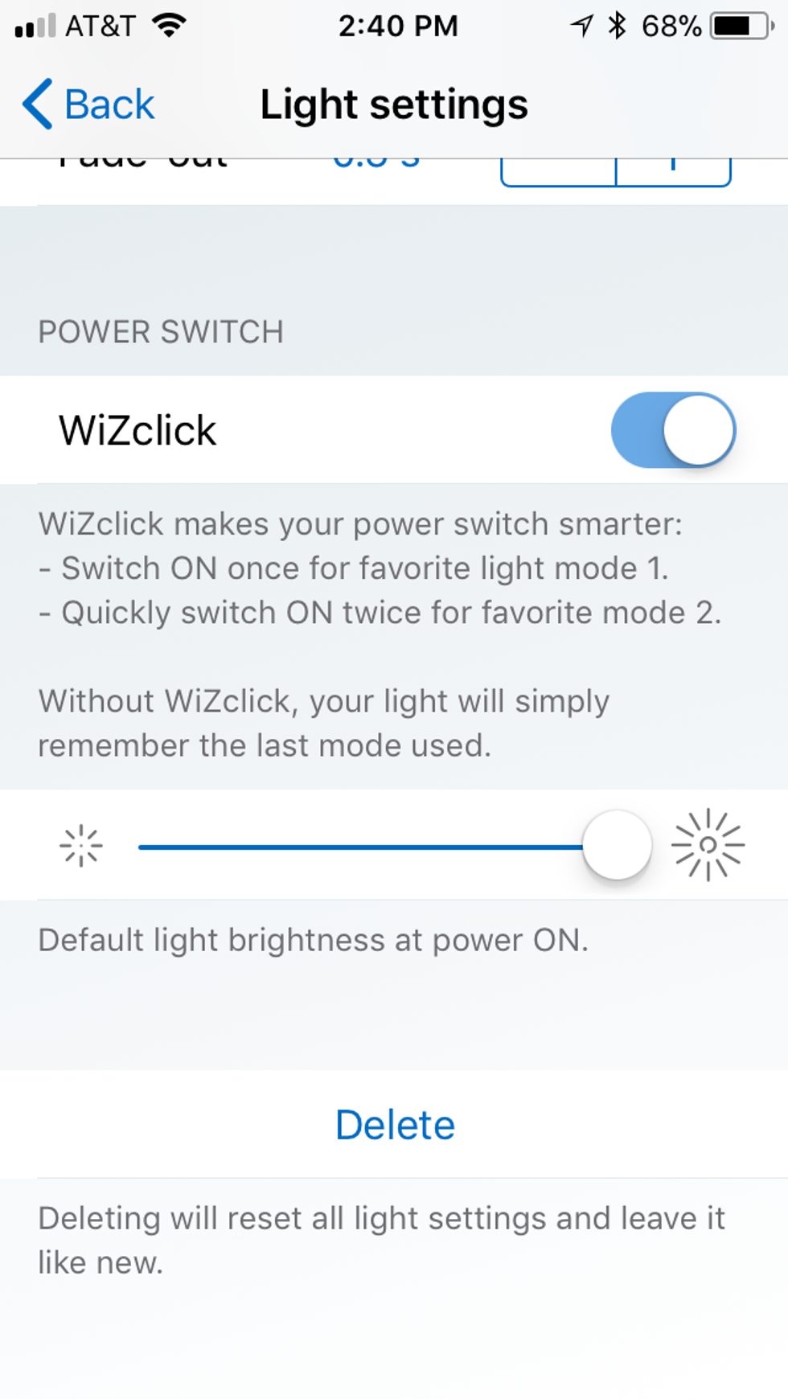The image size is (788, 1399).
Task: Tap the "Light settings" title
Action: pyautogui.click(x=394, y=105)
